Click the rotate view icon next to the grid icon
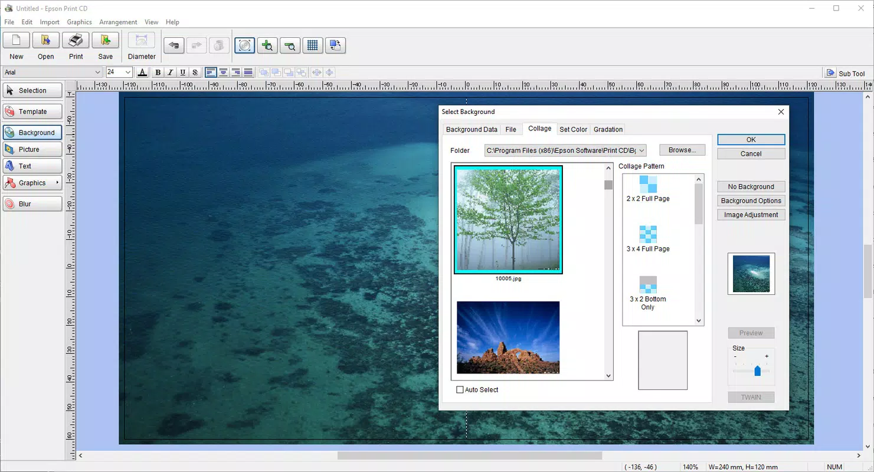The height and width of the screenshot is (472, 874). [x=336, y=45]
